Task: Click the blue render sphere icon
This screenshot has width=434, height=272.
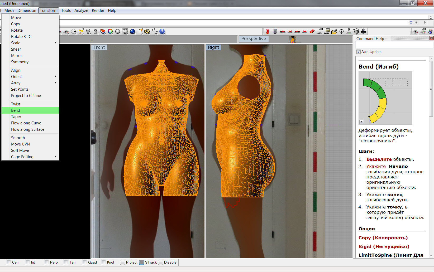Action: point(132,32)
